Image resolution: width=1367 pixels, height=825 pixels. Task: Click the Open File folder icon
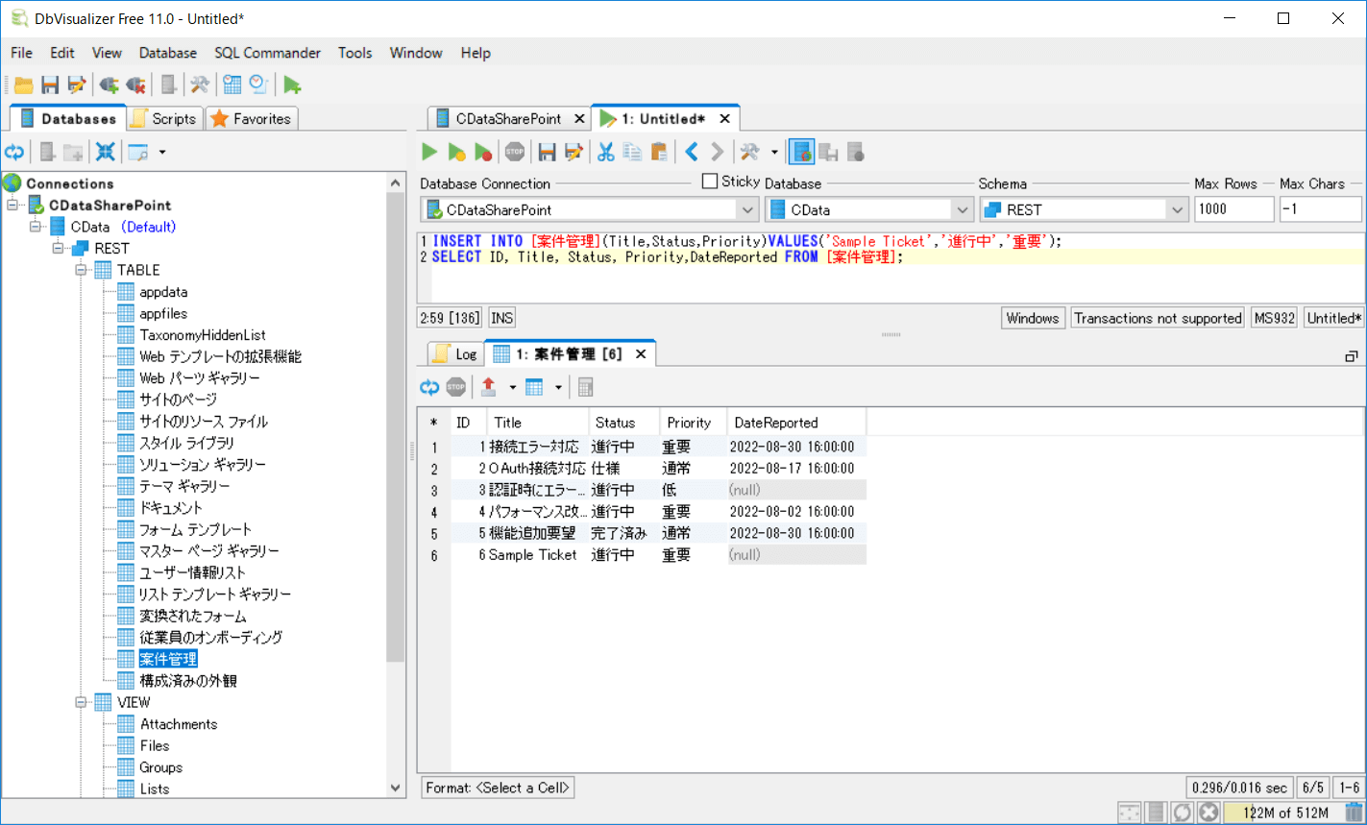pyautogui.click(x=23, y=85)
